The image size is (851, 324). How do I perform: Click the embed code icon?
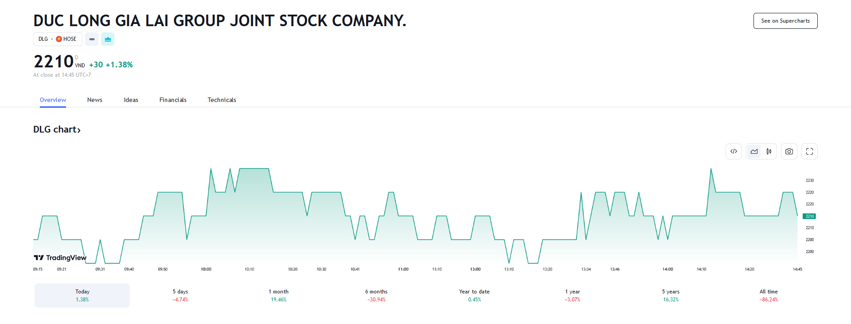734,152
